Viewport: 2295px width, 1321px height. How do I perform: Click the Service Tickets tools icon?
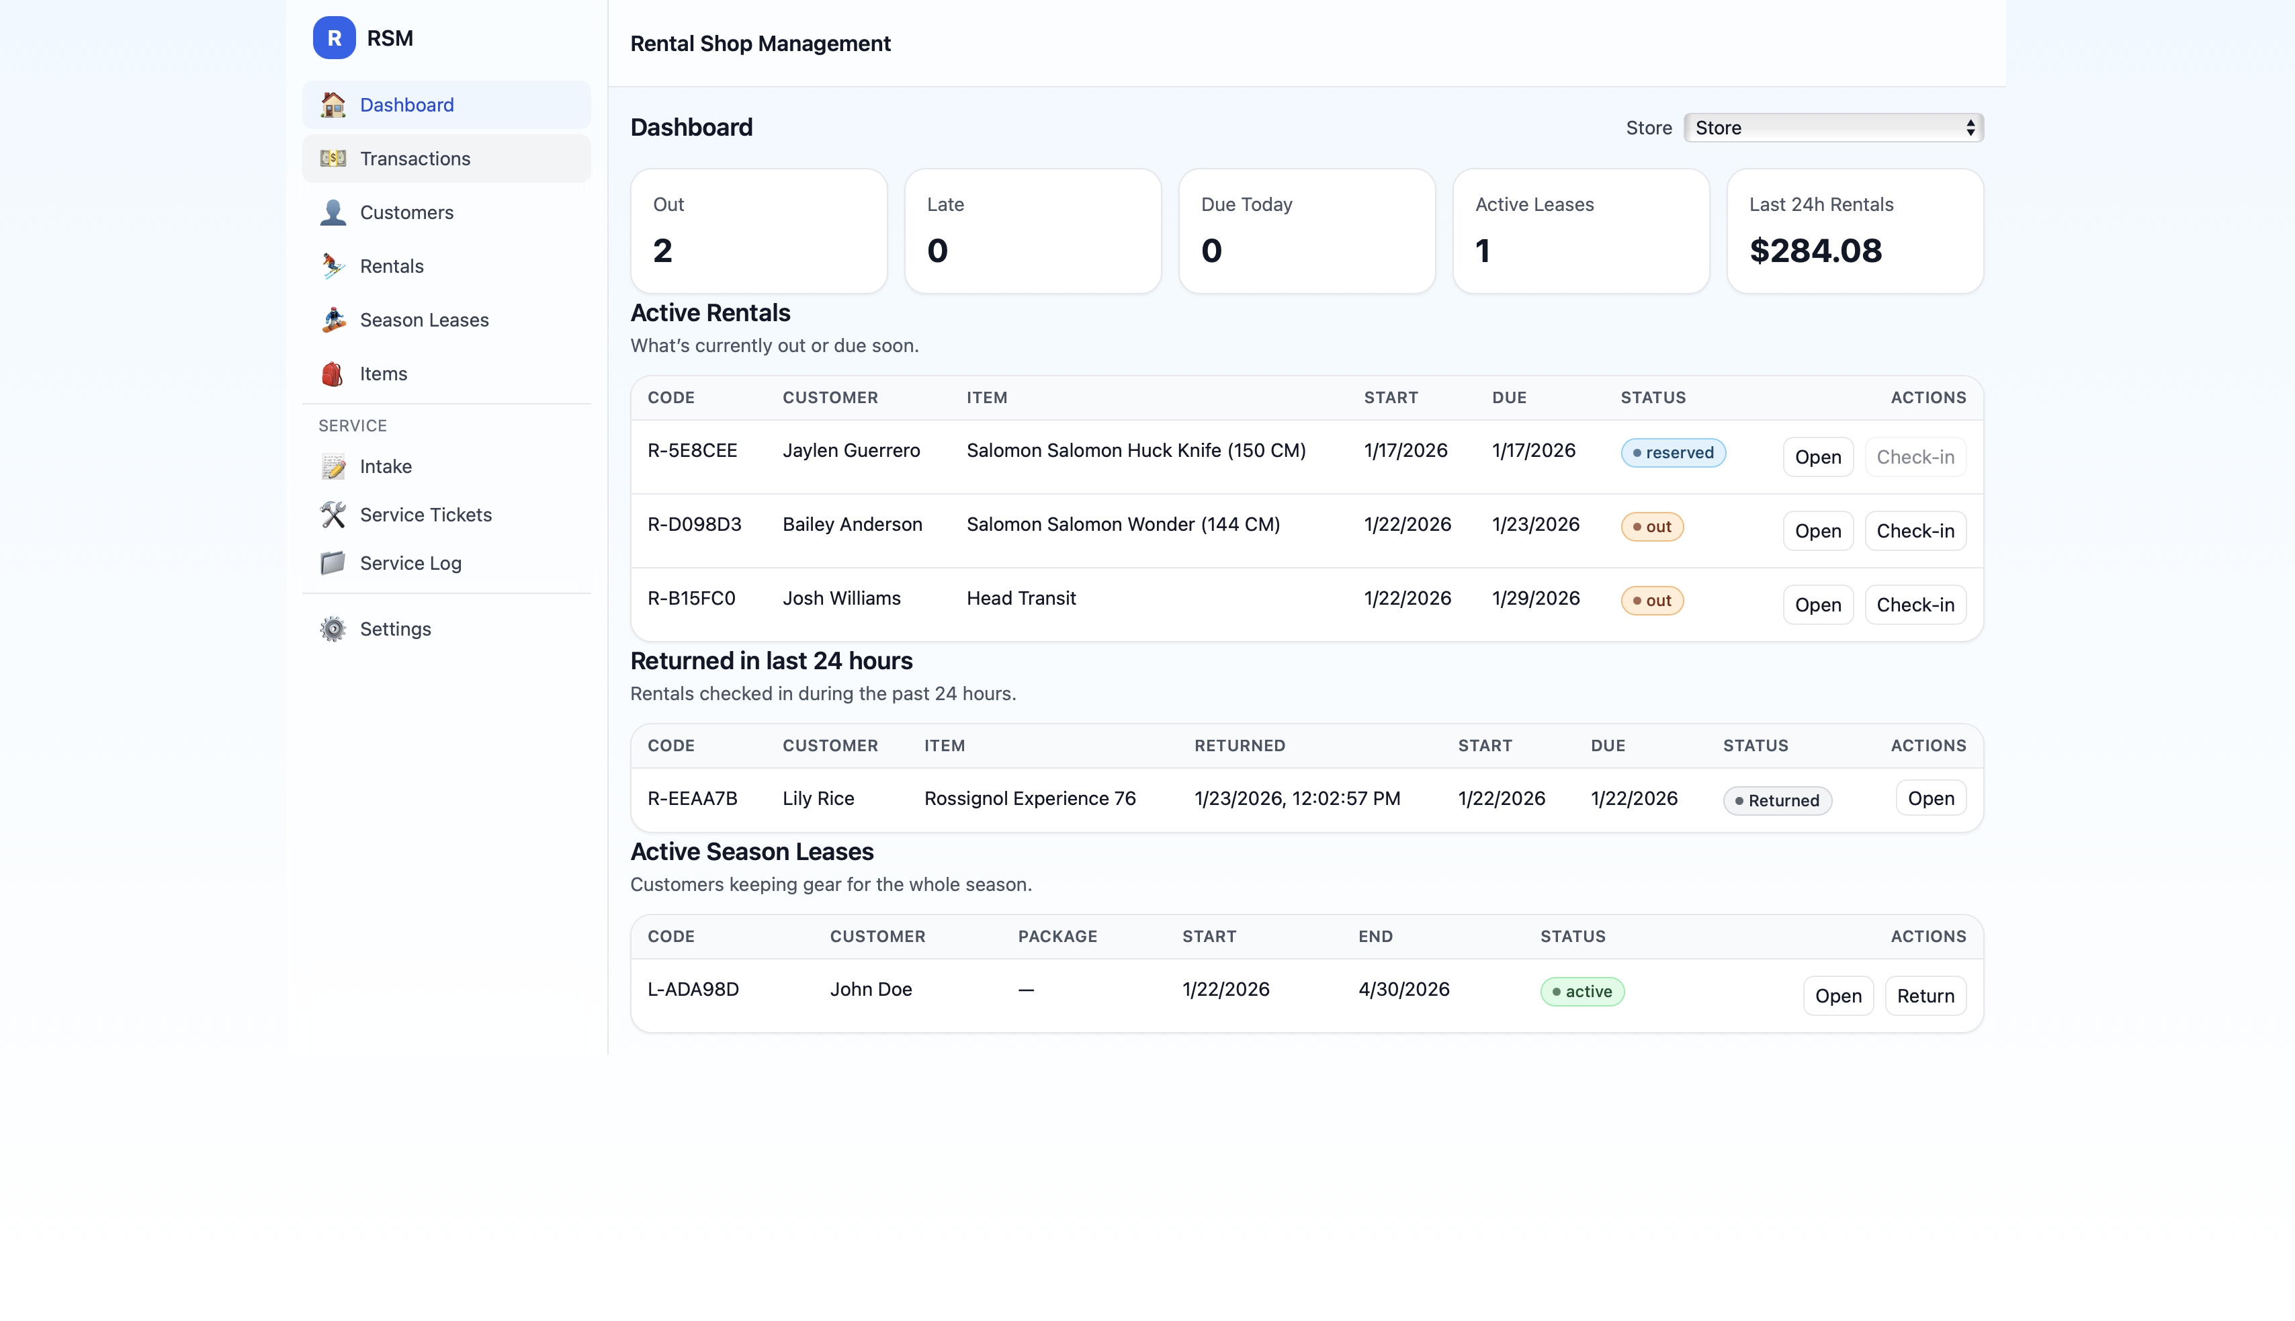click(333, 515)
